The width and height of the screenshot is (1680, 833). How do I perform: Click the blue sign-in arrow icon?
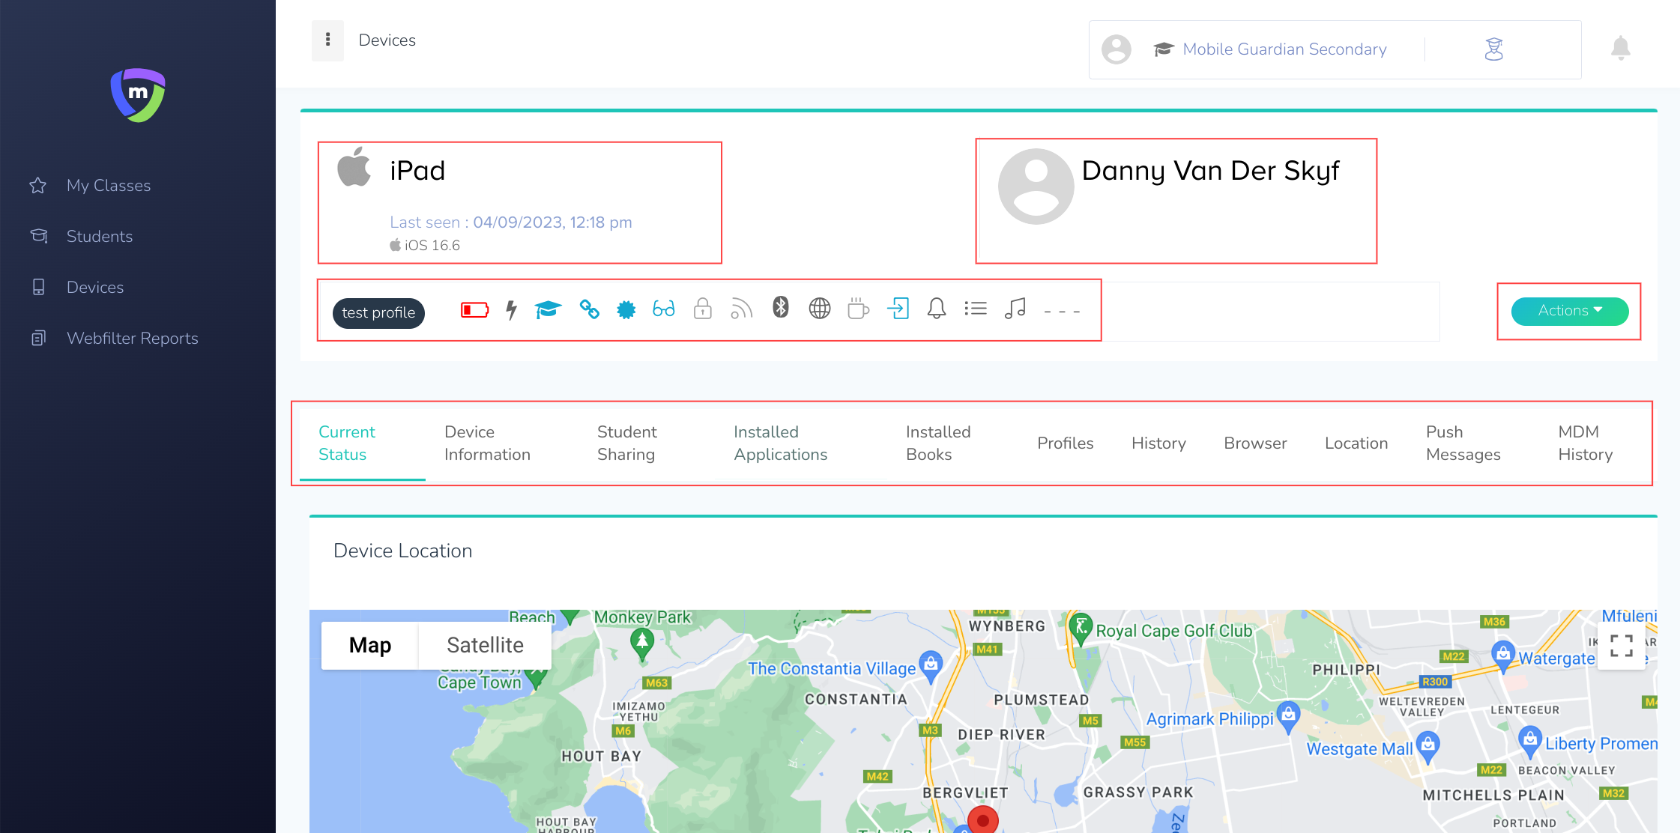898,308
